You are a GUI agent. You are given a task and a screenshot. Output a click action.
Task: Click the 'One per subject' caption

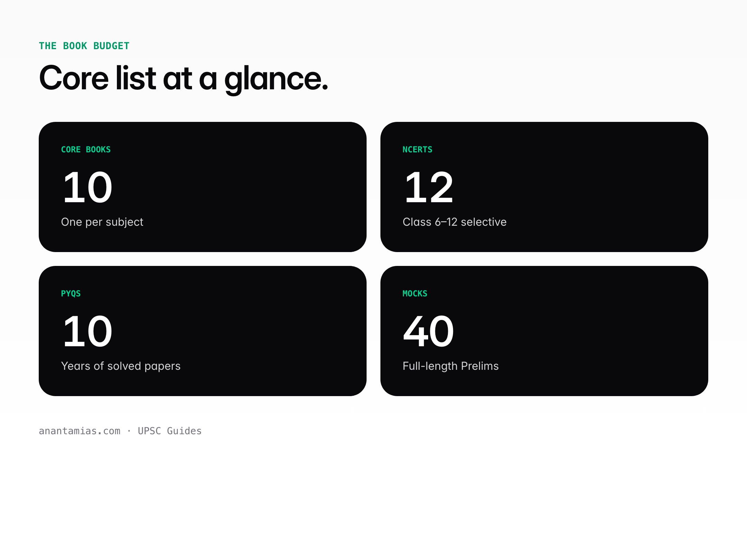coord(102,222)
